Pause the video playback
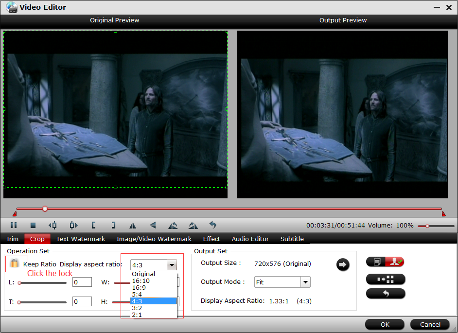The image size is (458, 333). click(14, 225)
